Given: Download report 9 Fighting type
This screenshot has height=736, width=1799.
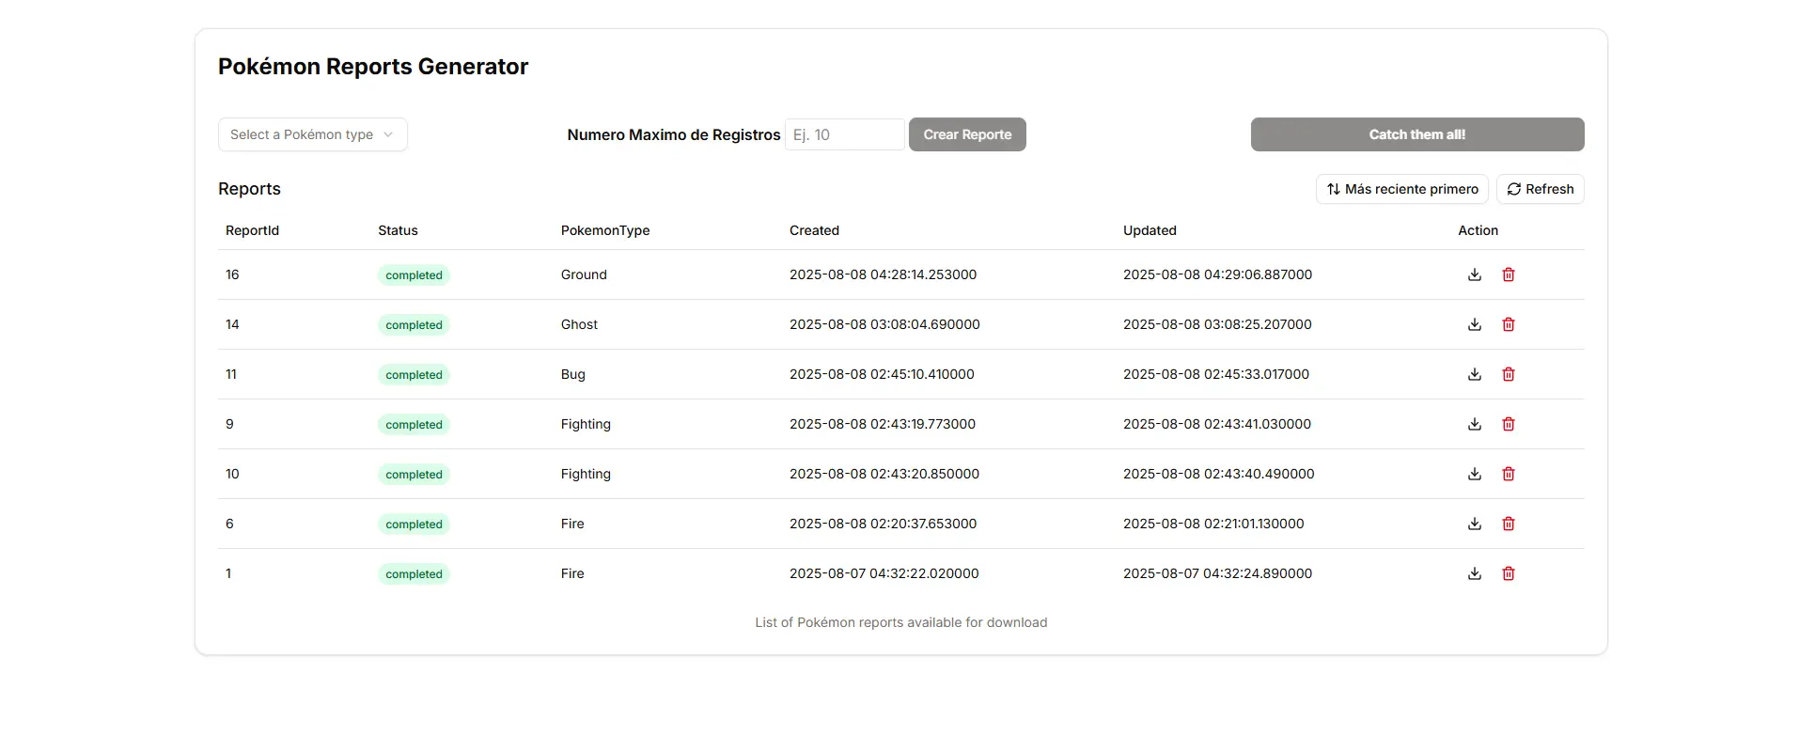Looking at the screenshot, I should pyautogui.click(x=1474, y=424).
